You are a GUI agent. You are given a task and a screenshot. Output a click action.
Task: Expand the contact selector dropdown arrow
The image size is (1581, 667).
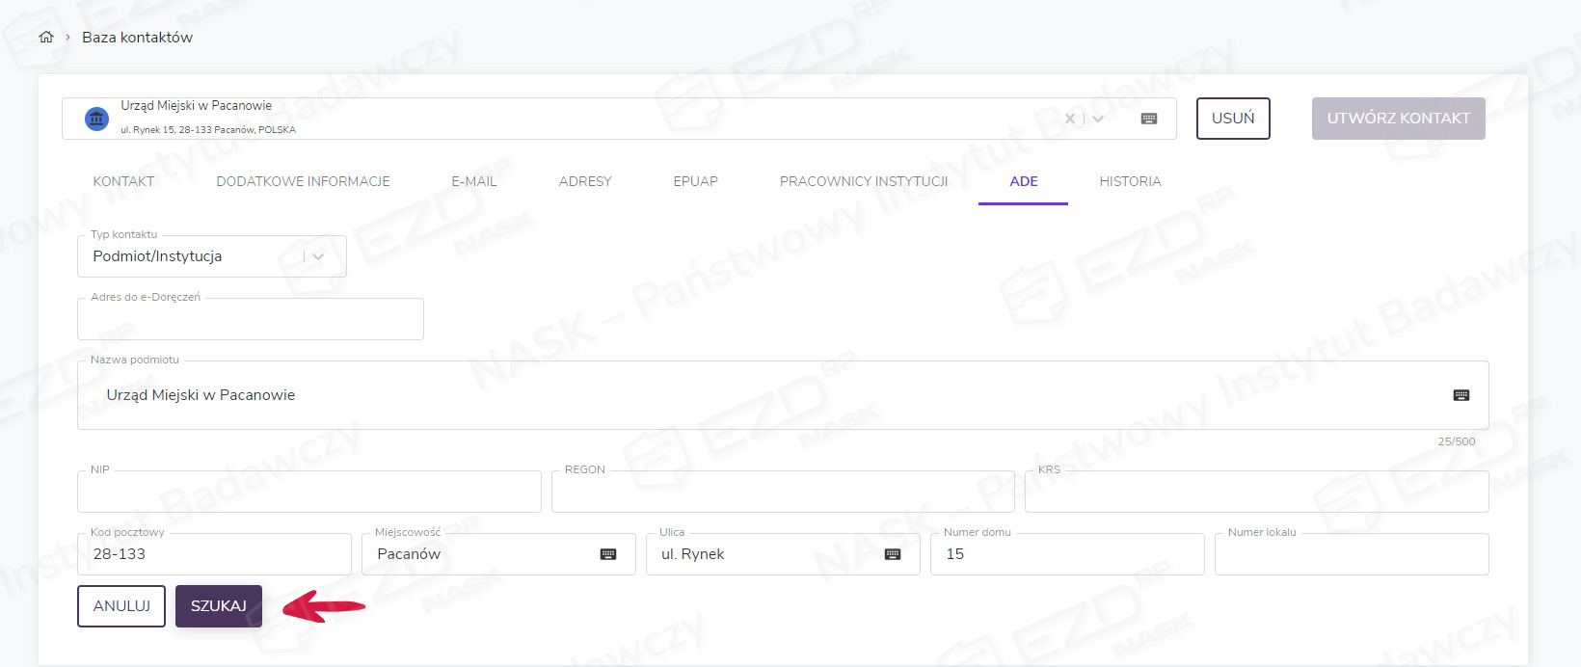(1098, 119)
